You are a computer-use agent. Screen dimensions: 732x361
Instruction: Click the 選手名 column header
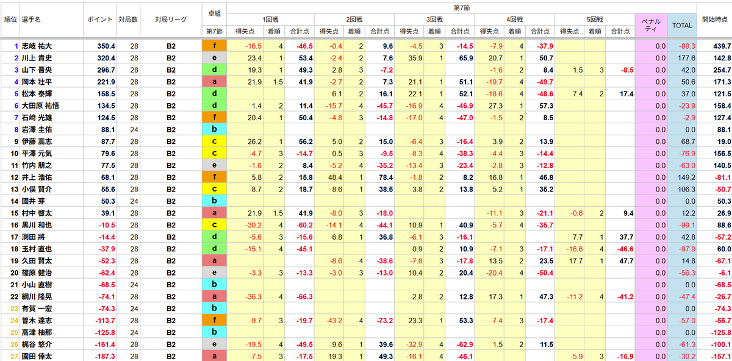click(32, 19)
